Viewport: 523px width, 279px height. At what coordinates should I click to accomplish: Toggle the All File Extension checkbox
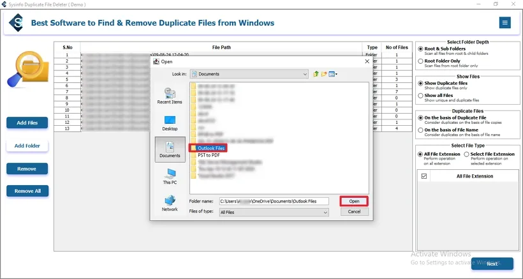(424, 176)
